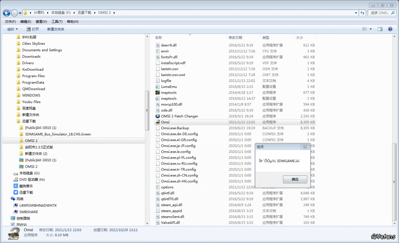
Task: Select the fontsPr.dll file name
Action: 169,57
